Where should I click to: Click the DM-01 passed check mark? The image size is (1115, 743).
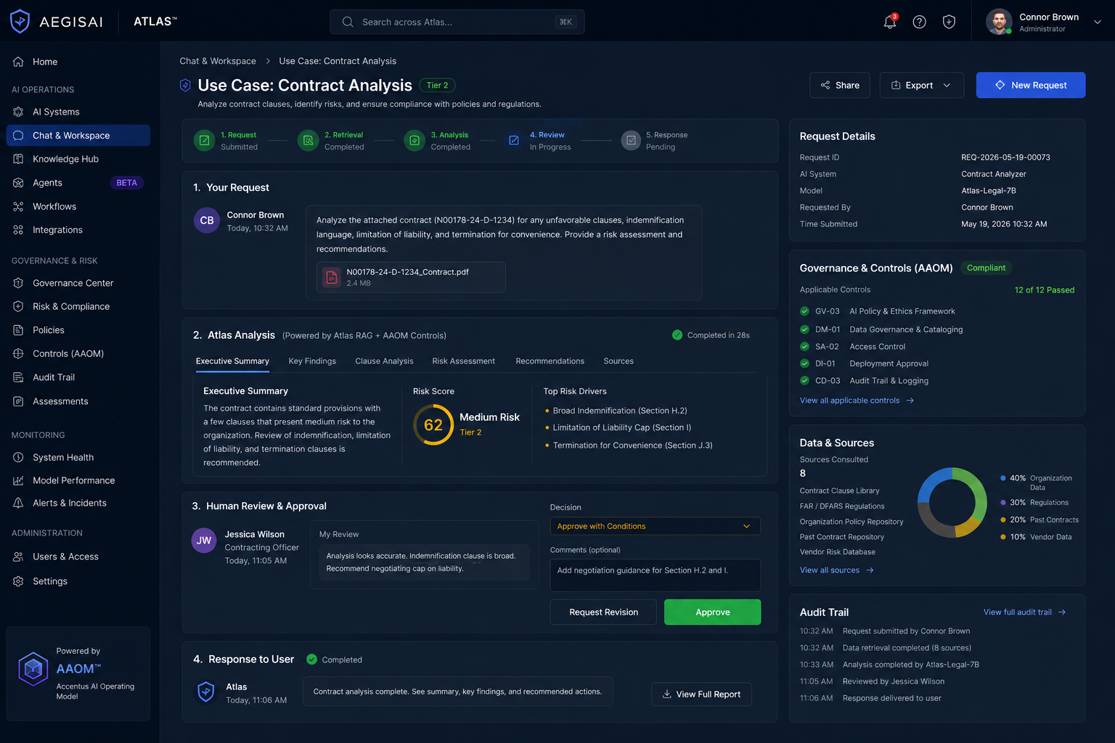coord(804,329)
